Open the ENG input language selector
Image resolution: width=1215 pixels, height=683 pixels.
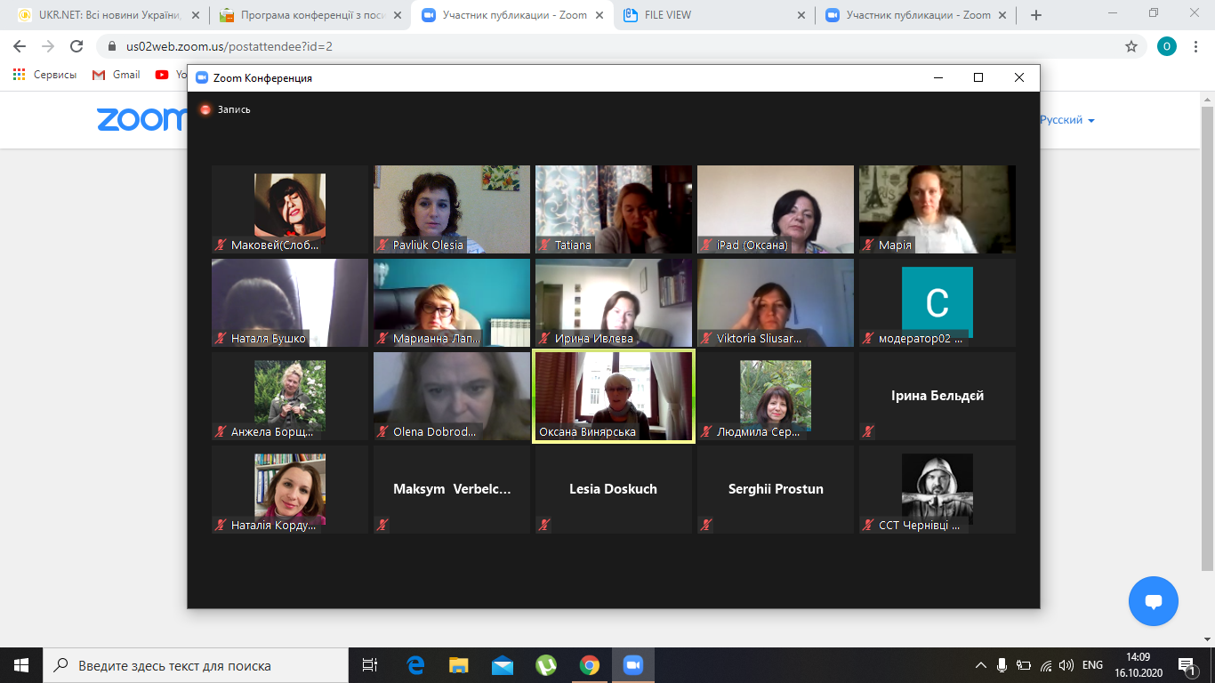(x=1092, y=665)
